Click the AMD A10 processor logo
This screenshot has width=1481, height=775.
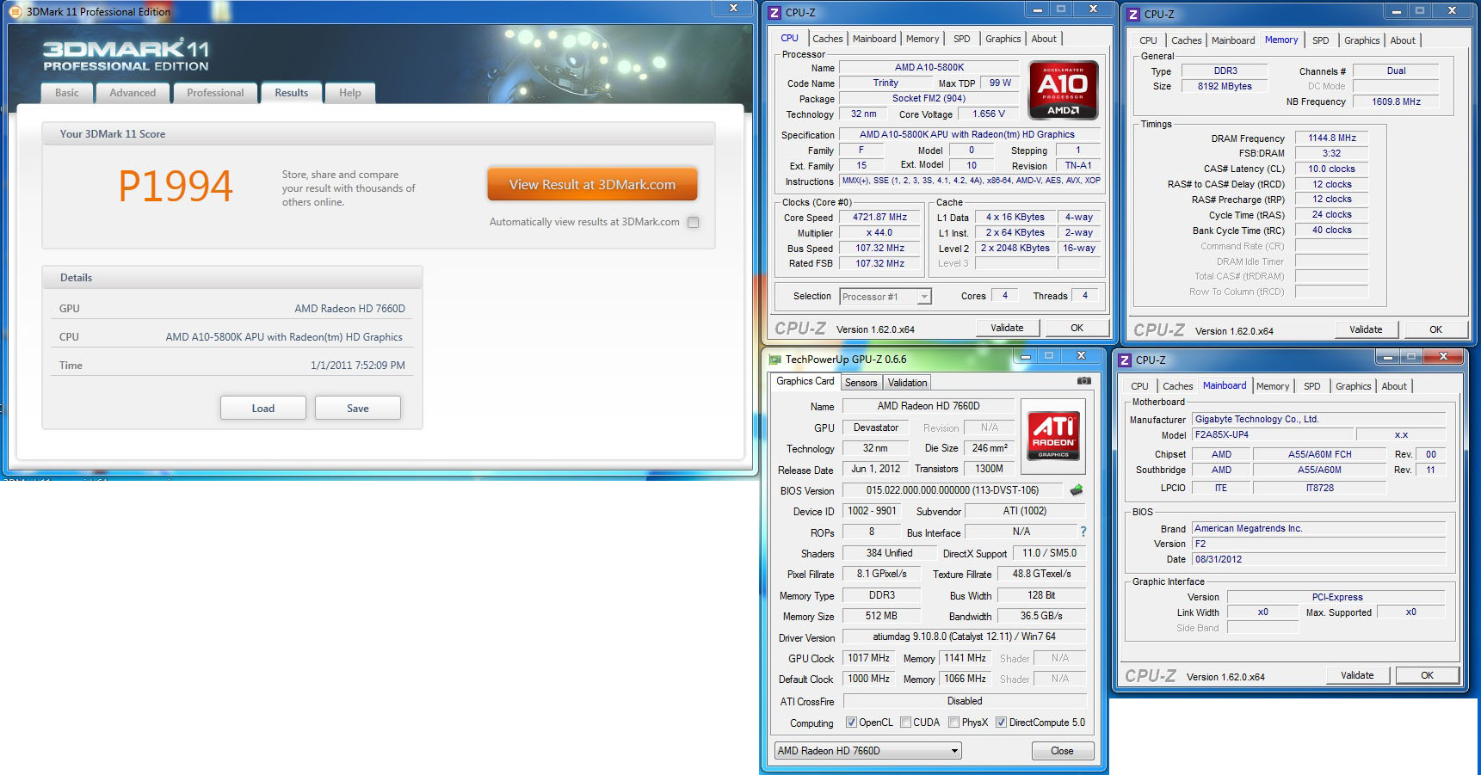click(1064, 89)
